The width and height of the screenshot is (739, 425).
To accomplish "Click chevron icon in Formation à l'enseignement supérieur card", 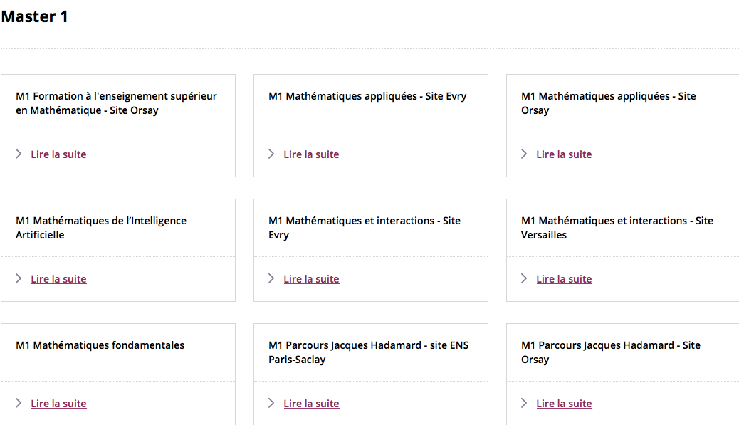I will coord(19,154).
